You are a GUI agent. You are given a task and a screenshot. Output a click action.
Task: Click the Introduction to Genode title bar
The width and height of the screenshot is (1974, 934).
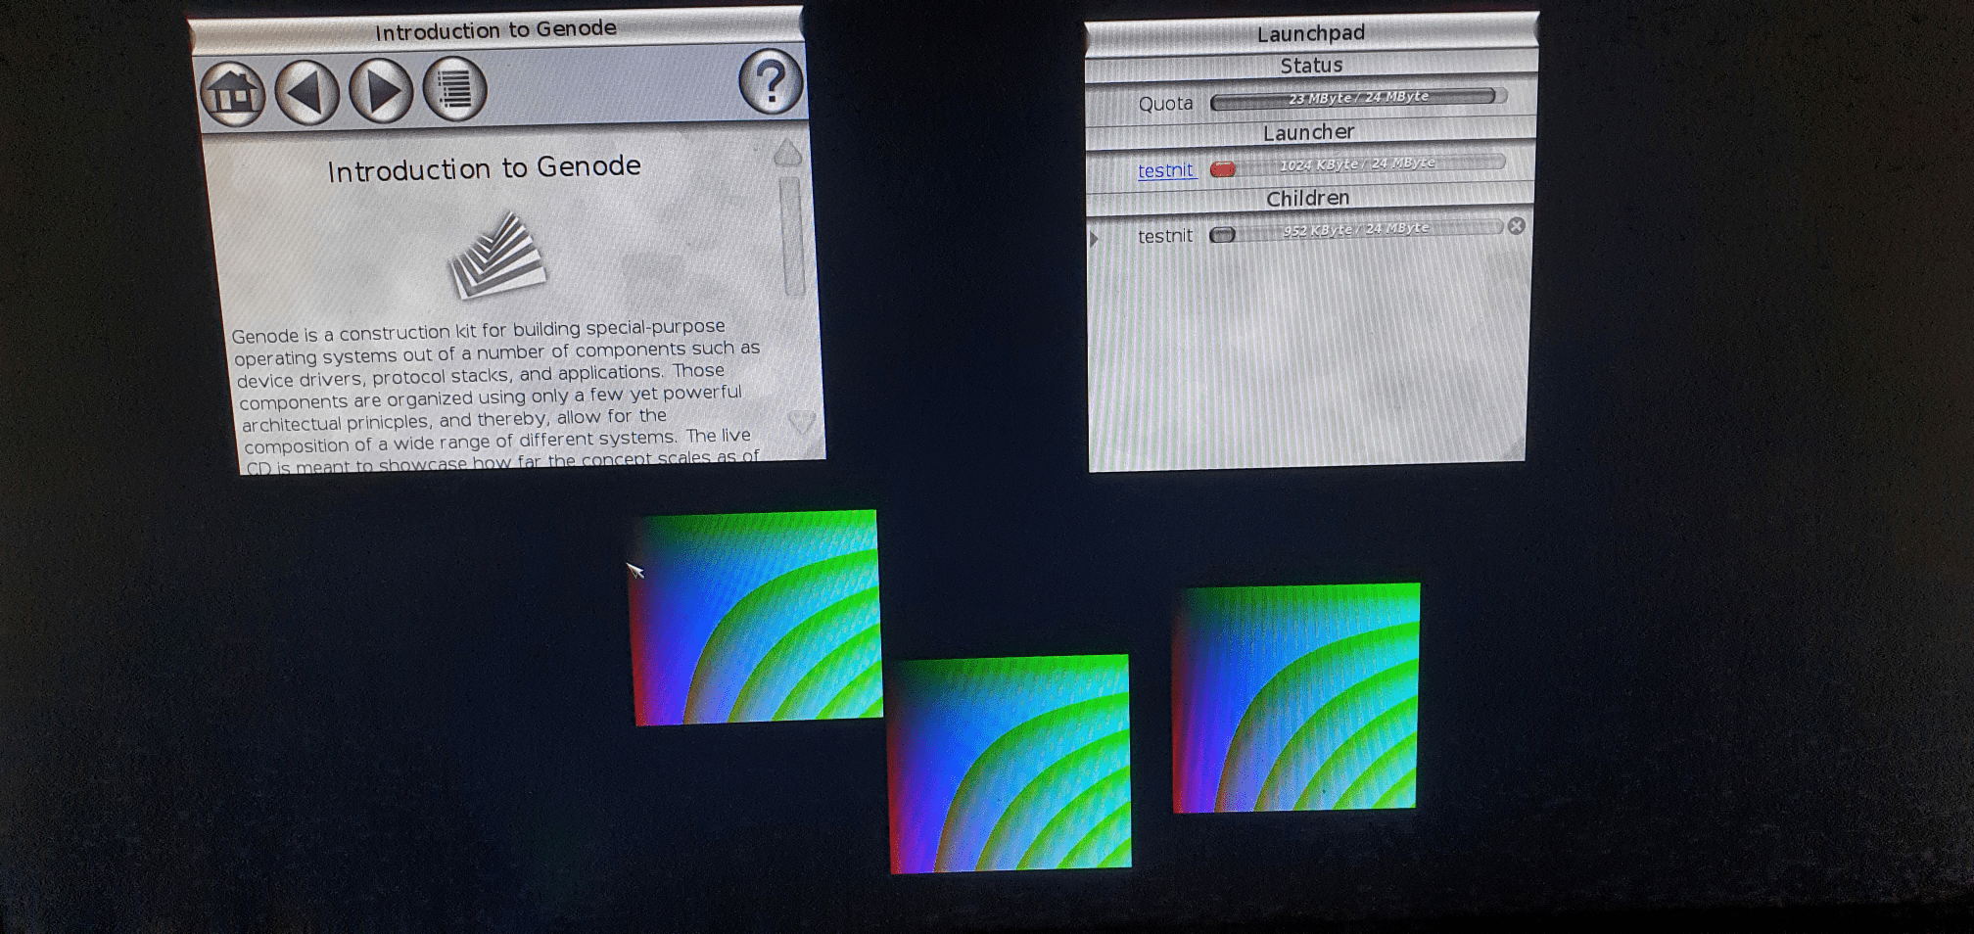pyautogui.click(x=495, y=29)
